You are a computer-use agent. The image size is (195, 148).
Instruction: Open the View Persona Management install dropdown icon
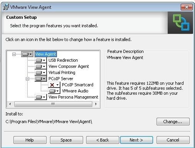40,97
